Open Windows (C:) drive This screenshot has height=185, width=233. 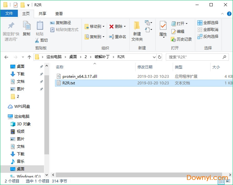25,176
